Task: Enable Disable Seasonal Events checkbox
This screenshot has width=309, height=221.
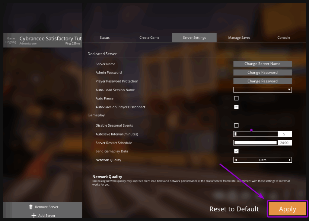Action: click(x=236, y=125)
